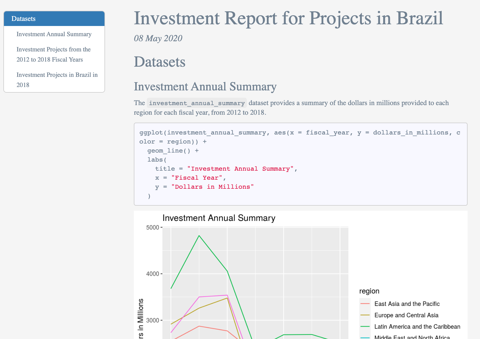The height and width of the screenshot is (339, 480).
Task: Select the inline code investment_annual_summary
Action: tap(197, 103)
